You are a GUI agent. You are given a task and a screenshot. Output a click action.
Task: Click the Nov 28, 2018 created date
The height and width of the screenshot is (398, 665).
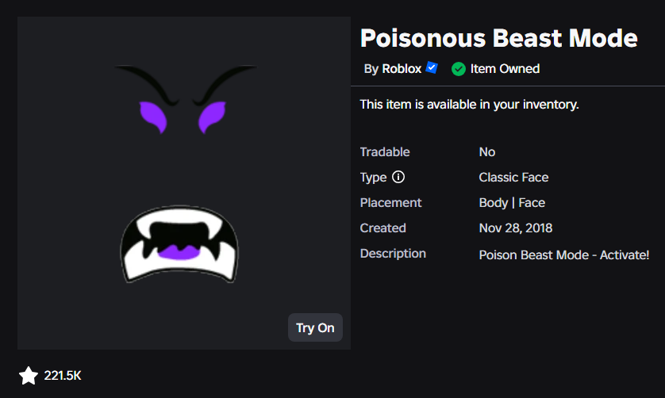point(516,228)
